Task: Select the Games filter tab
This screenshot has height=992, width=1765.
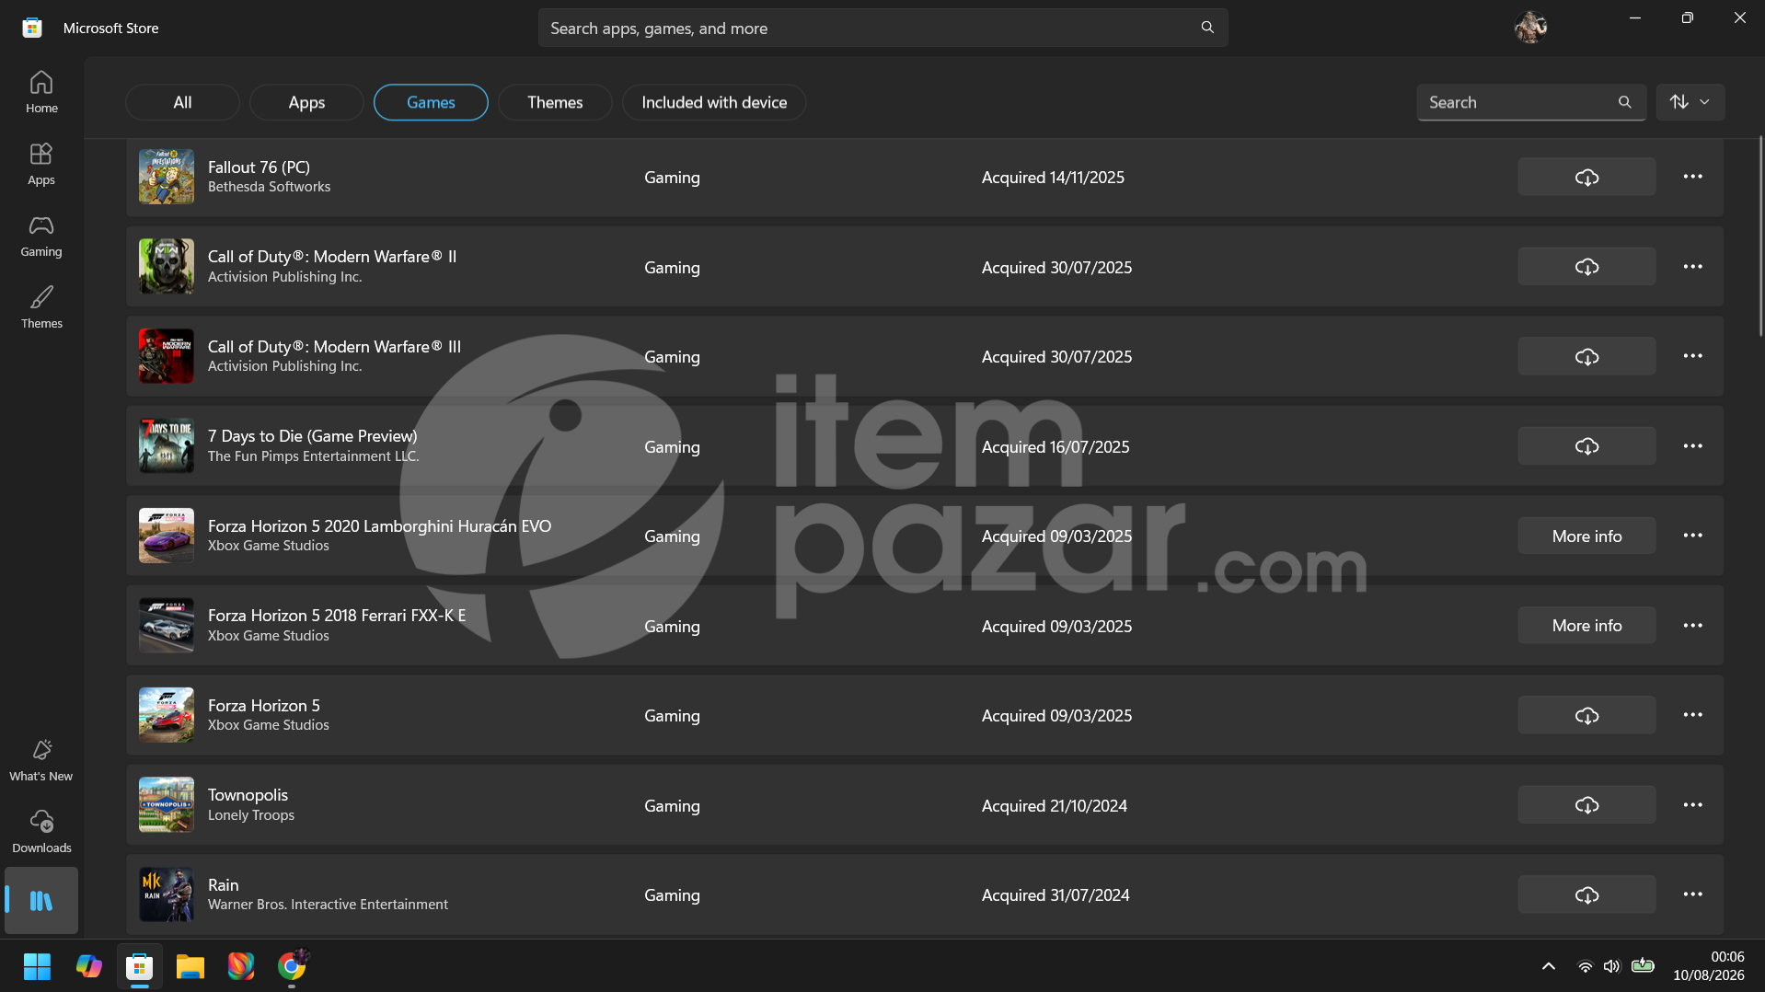Action: point(431,102)
